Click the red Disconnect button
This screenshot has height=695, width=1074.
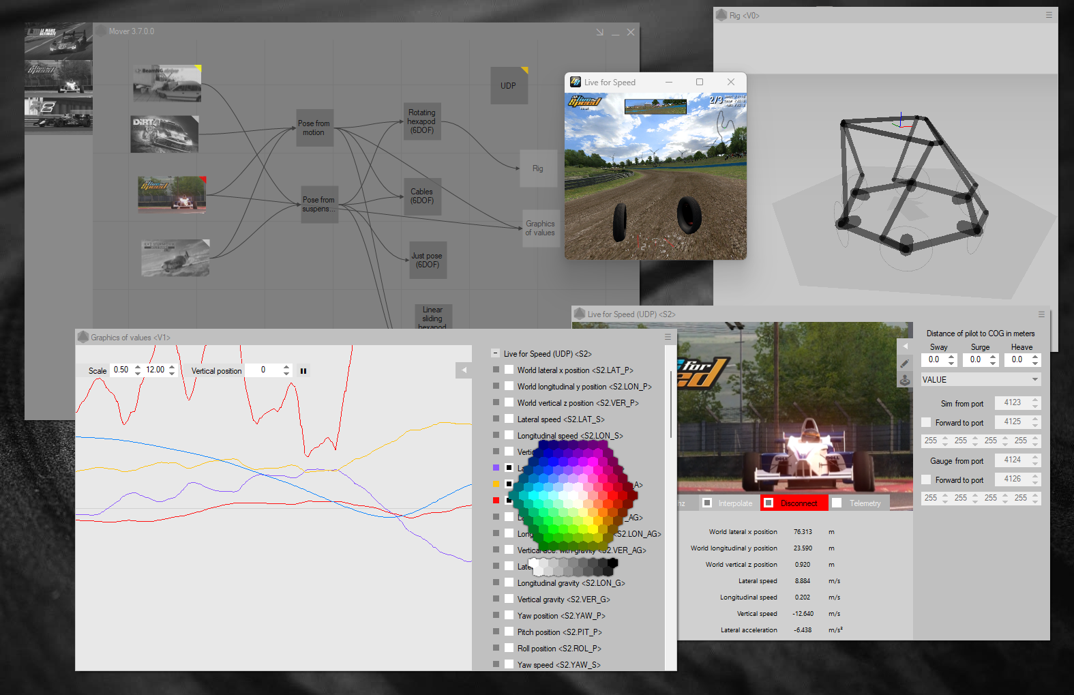tap(794, 503)
